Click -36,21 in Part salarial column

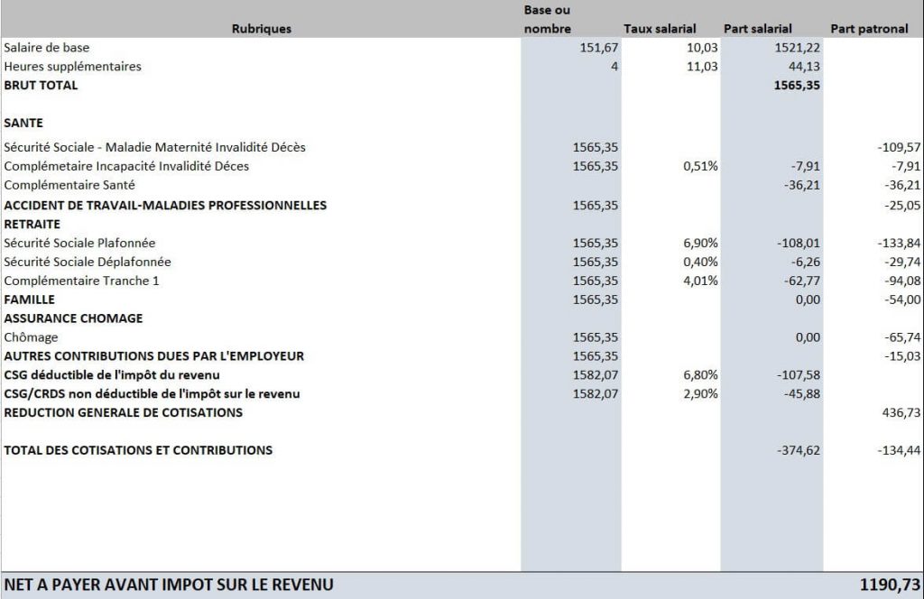click(802, 185)
